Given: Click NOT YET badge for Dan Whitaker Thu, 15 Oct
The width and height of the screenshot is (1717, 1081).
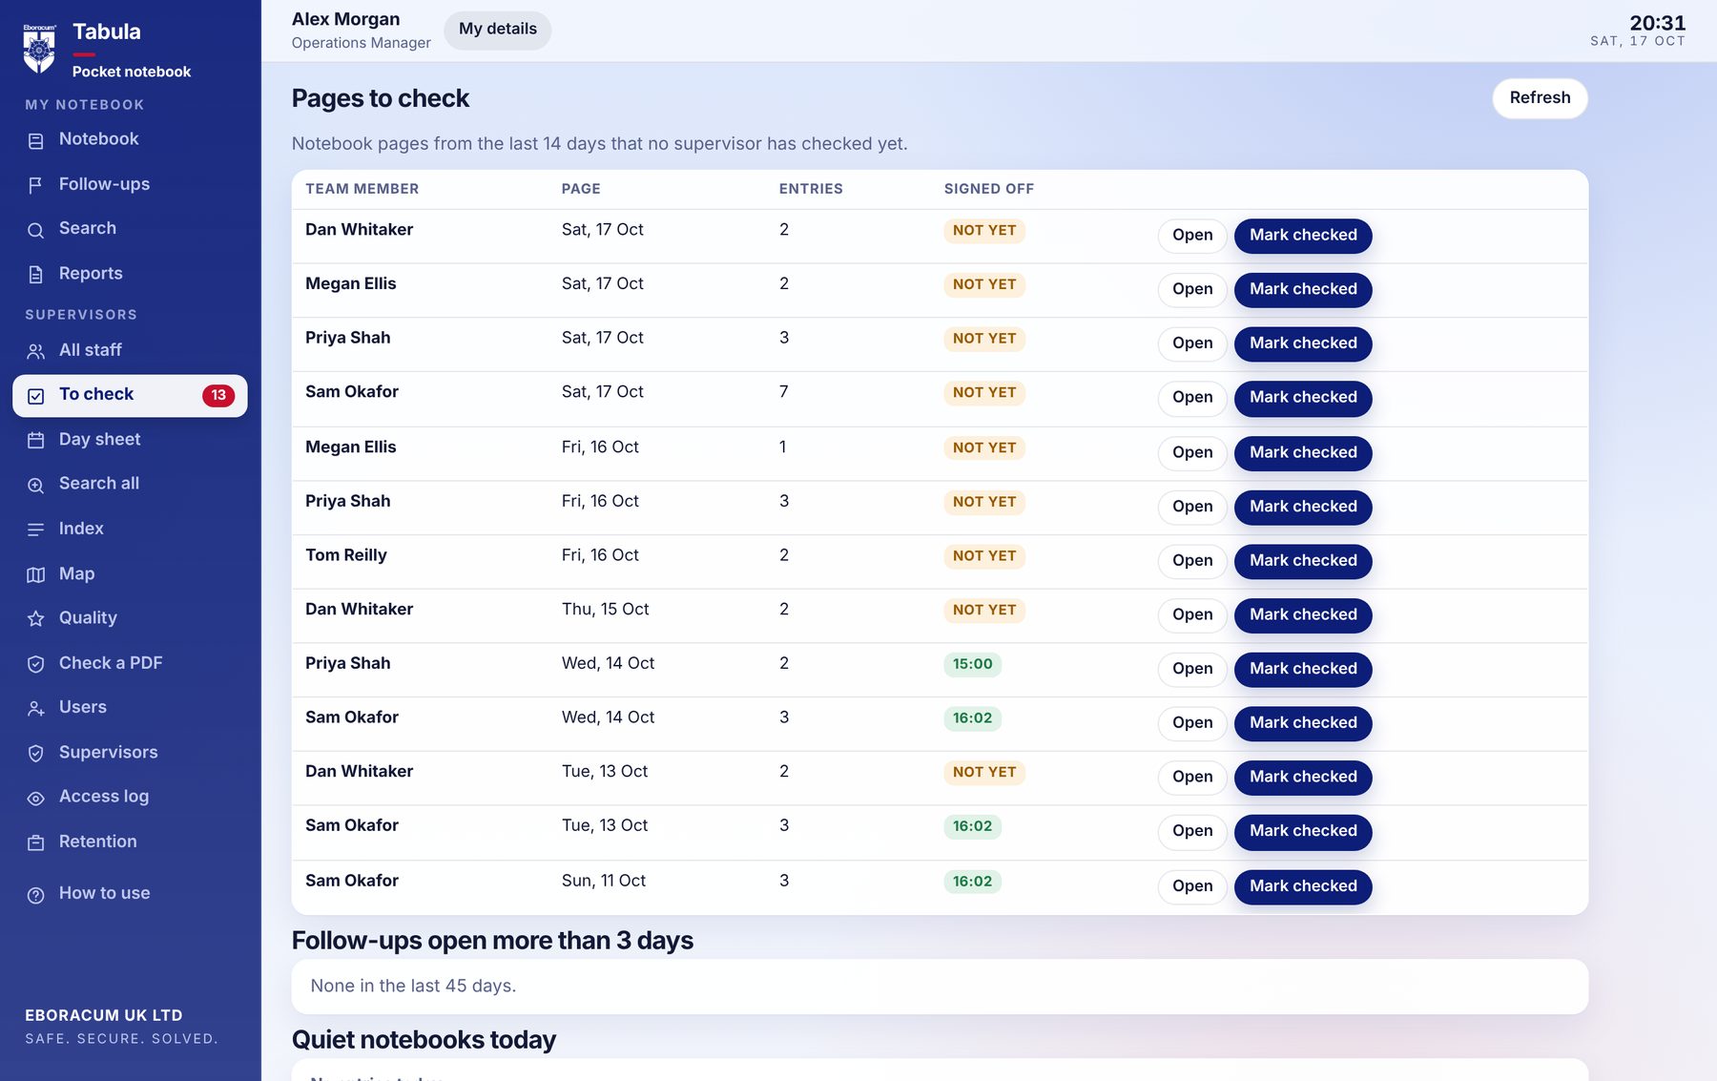Looking at the screenshot, I should coord(984,610).
